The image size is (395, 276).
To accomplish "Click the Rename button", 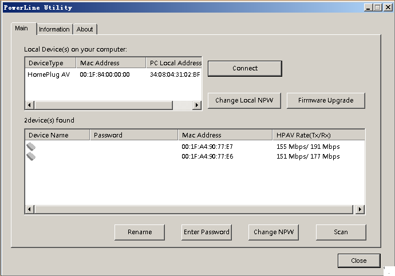I will click(140, 232).
